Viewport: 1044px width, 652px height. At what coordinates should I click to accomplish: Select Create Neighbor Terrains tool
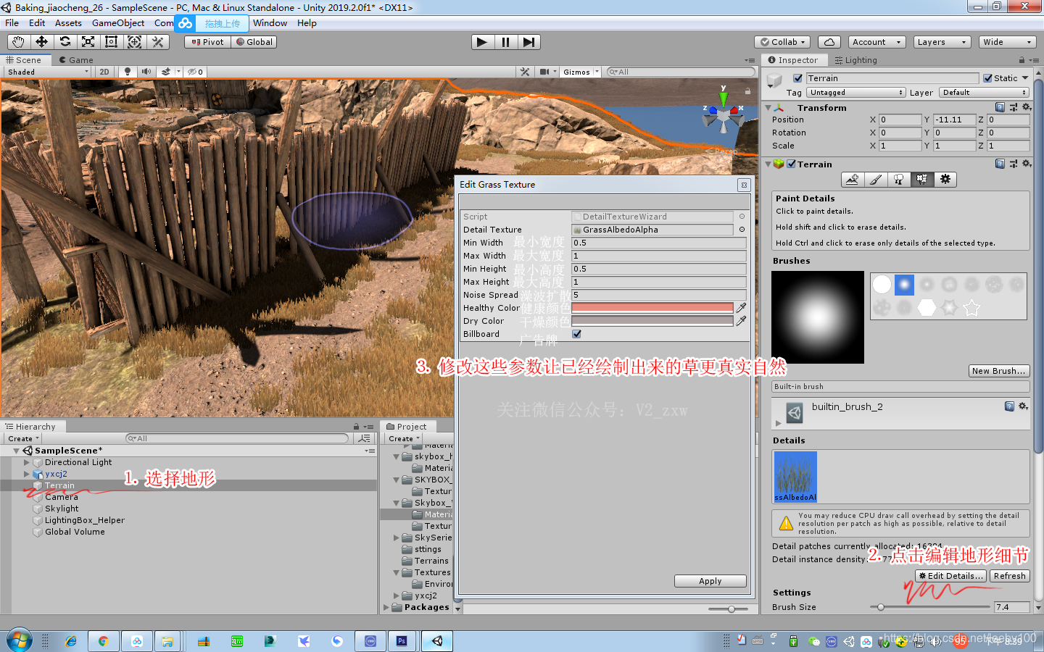[852, 179]
